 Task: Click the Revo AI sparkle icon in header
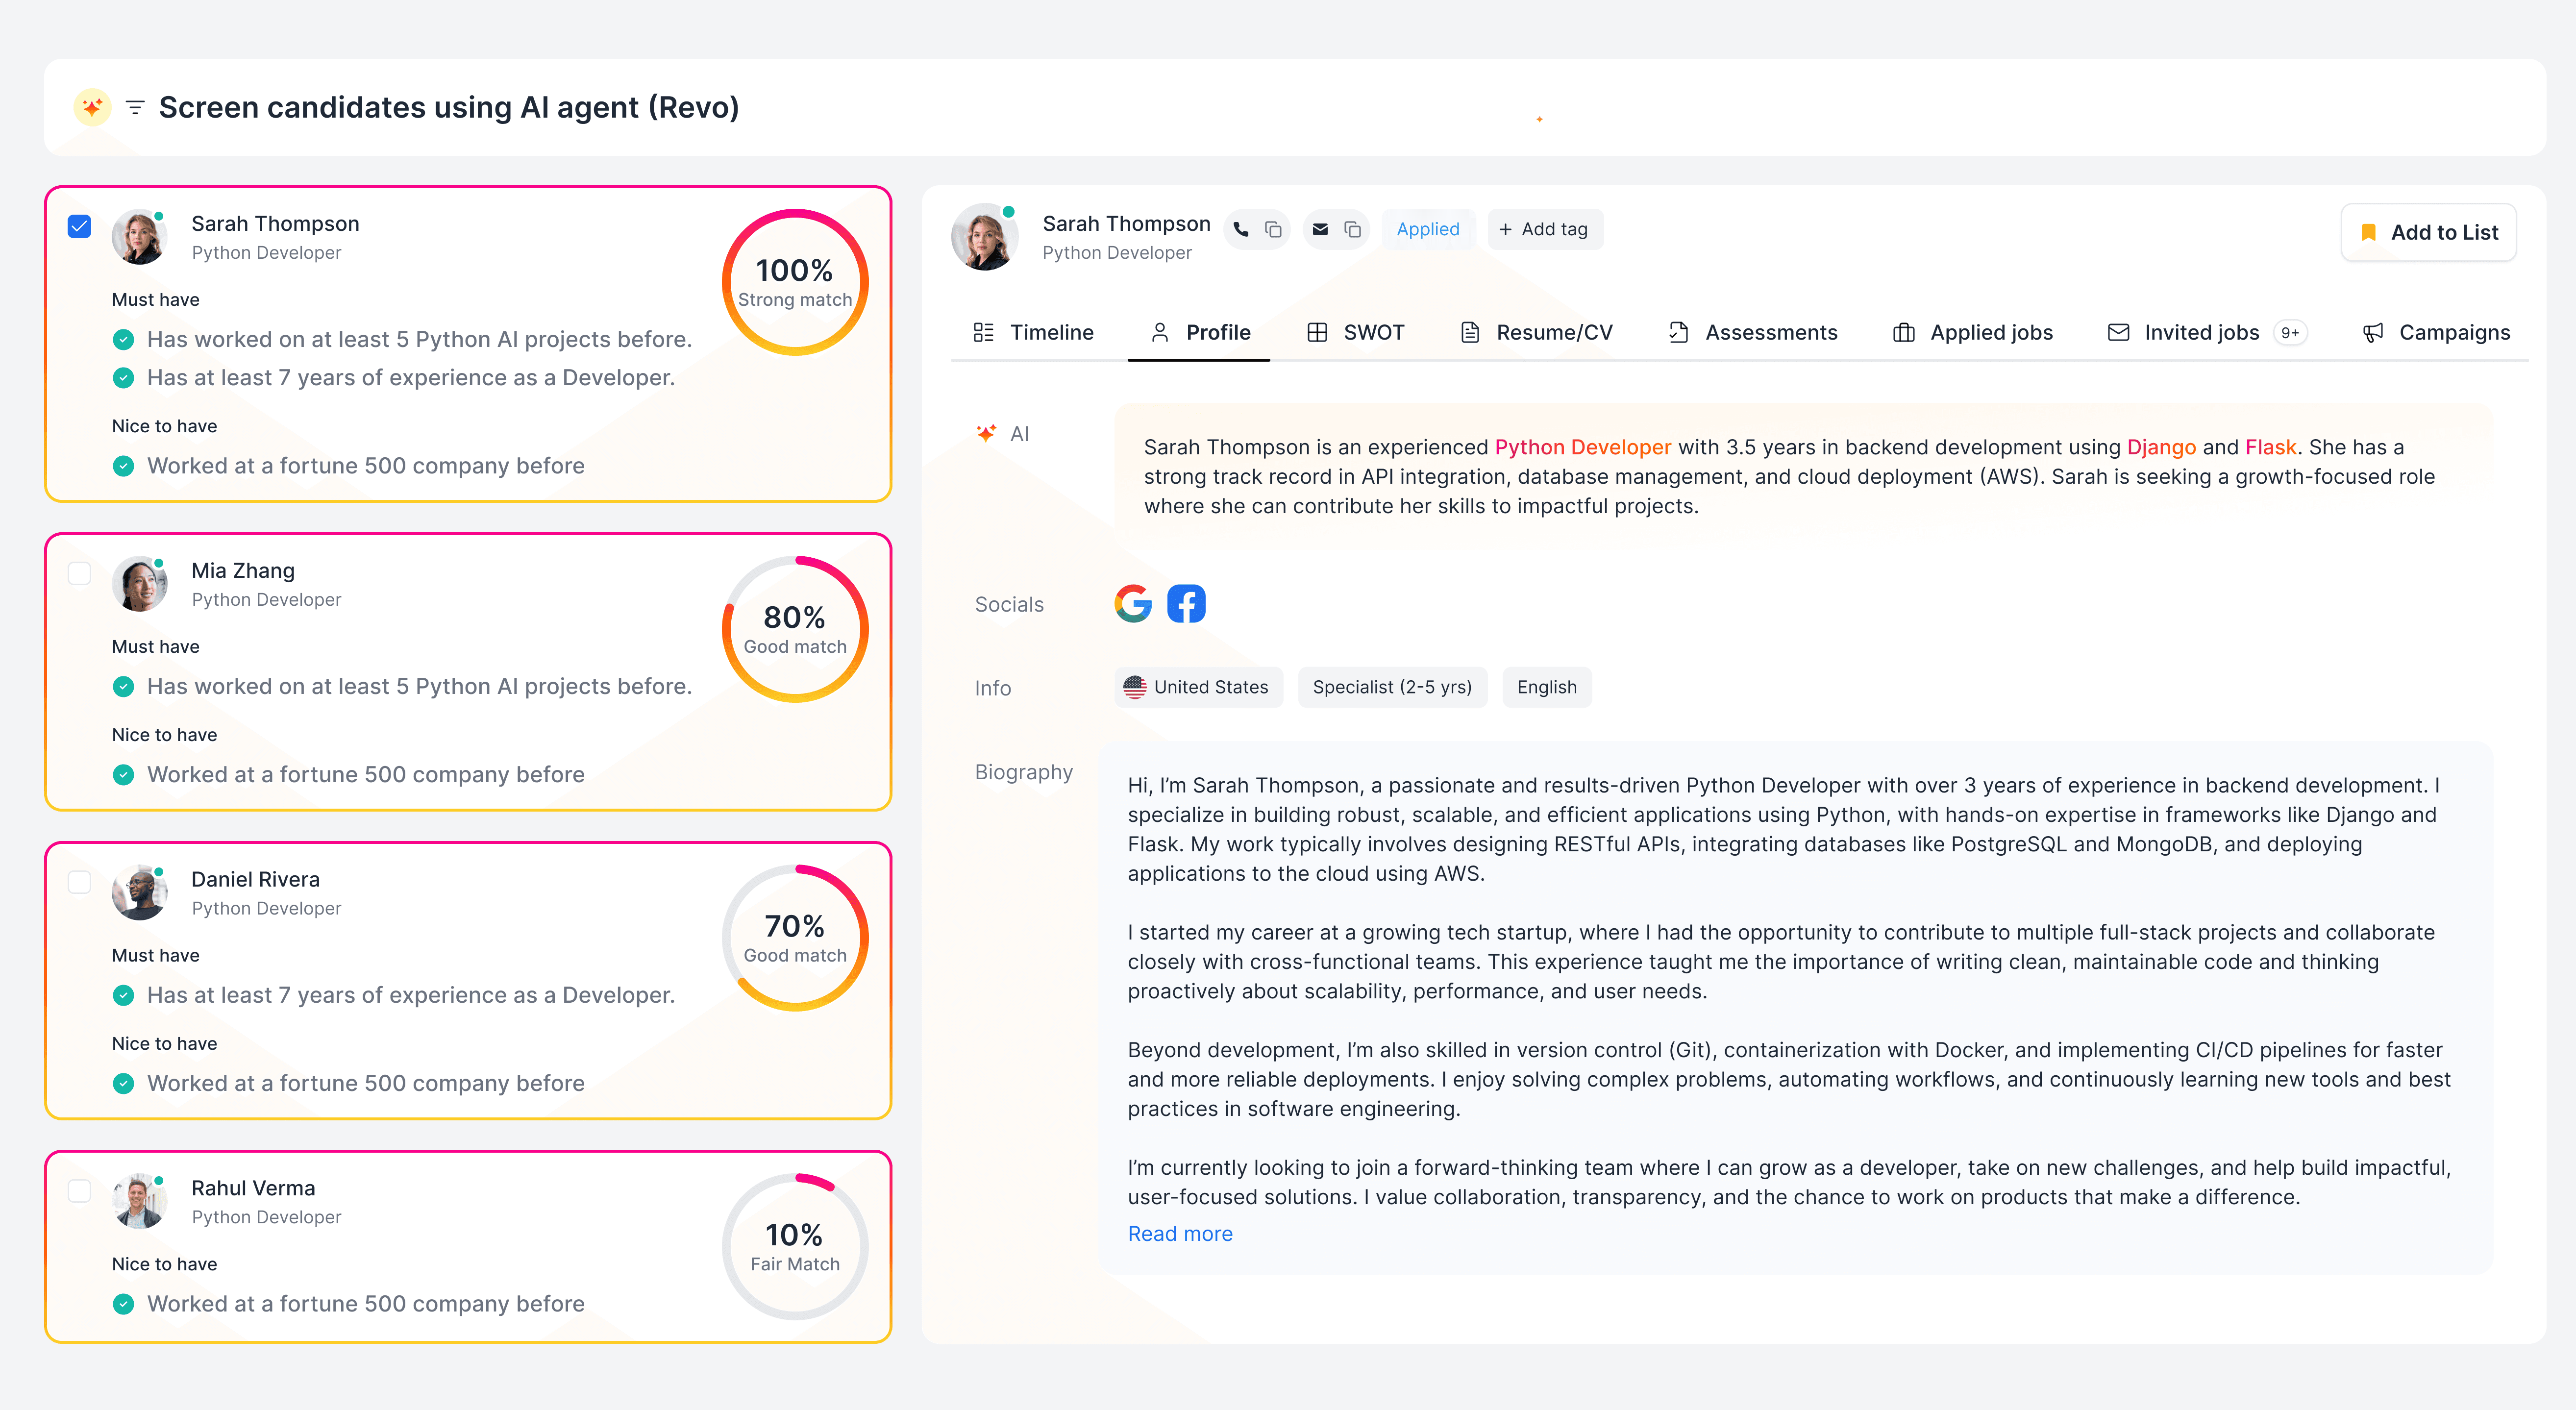point(92,107)
